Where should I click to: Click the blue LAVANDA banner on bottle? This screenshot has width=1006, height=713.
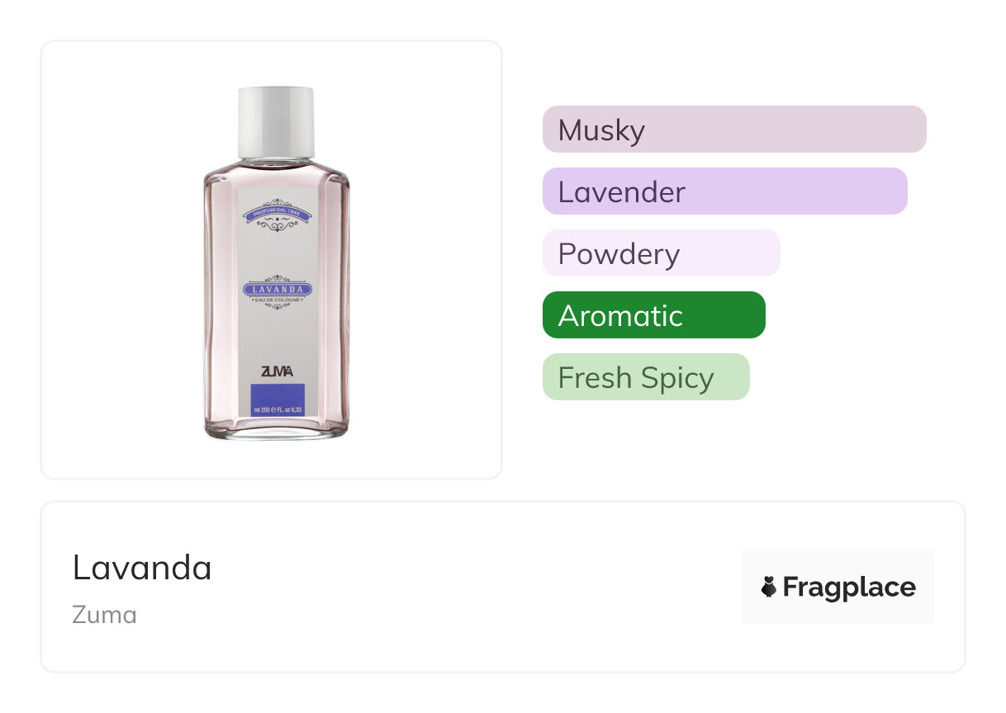pos(277,290)
